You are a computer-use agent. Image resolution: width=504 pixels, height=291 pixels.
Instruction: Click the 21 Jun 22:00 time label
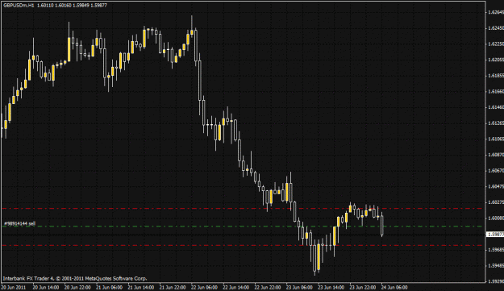173,287
